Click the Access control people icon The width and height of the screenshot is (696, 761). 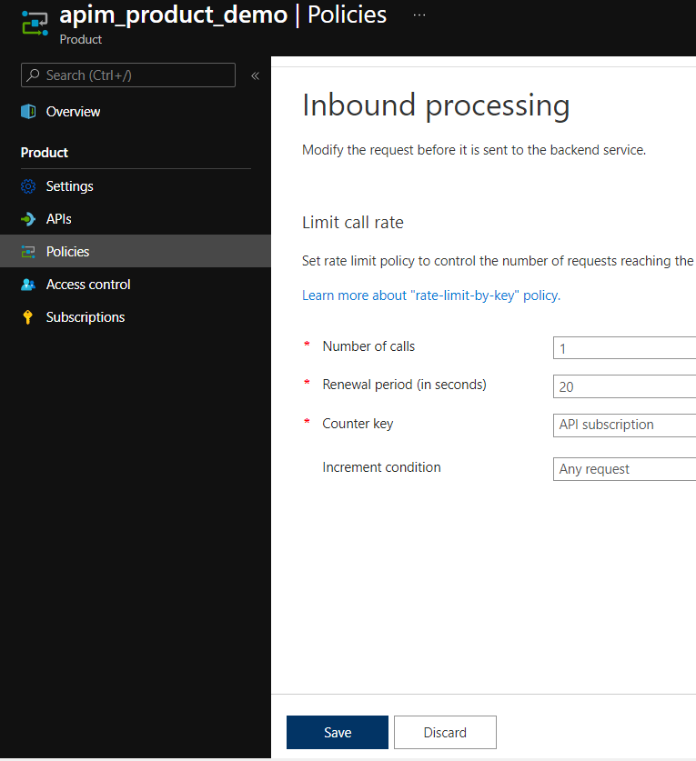point(28,285)
